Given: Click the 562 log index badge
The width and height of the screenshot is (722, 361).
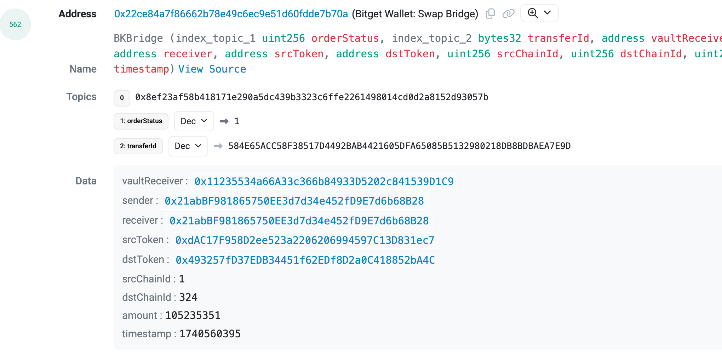Looking at the screenshot, I should point(15,24).
